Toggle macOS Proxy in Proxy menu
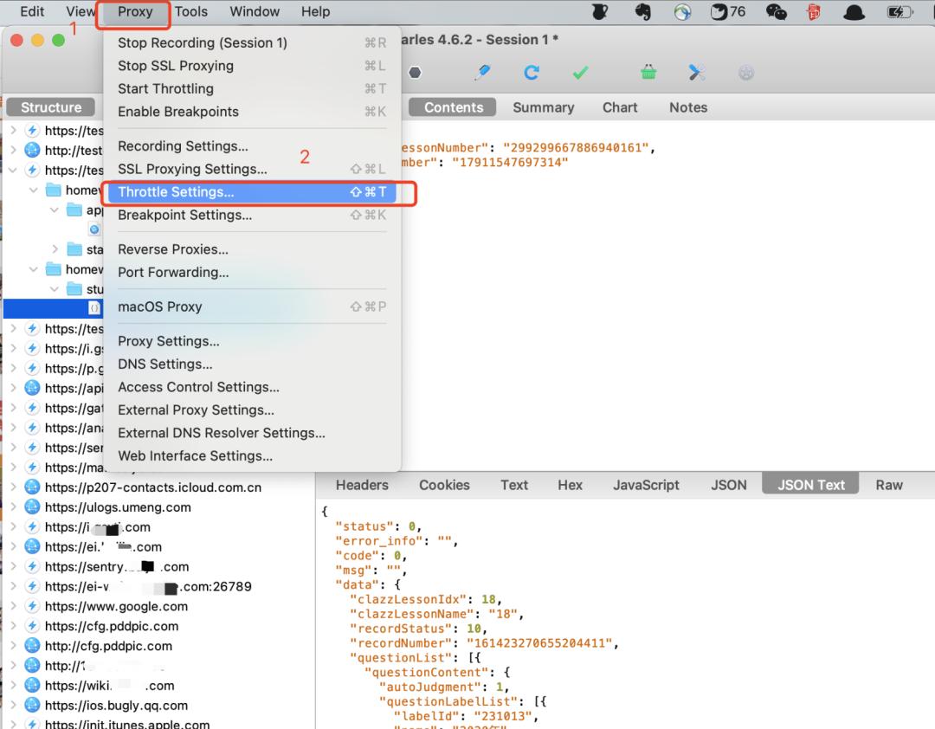The image size is (935, 729). coord(160,306)
